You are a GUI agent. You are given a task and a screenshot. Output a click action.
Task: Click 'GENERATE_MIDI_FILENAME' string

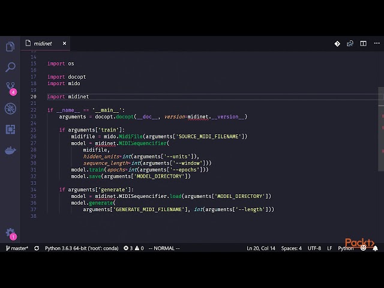(x=149, y=209)
